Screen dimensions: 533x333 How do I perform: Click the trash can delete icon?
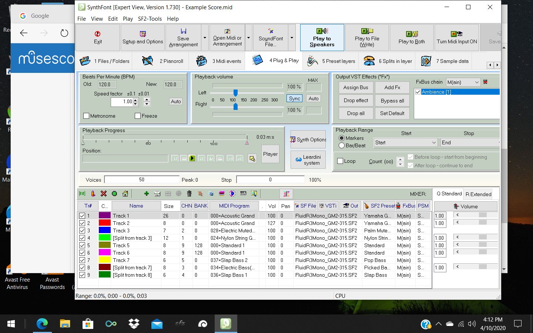190,194
